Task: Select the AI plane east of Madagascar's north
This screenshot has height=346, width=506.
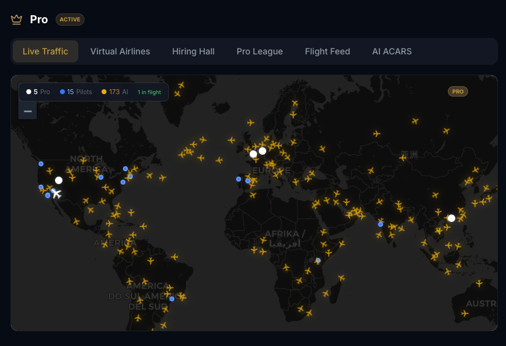Action: (341, 278)
